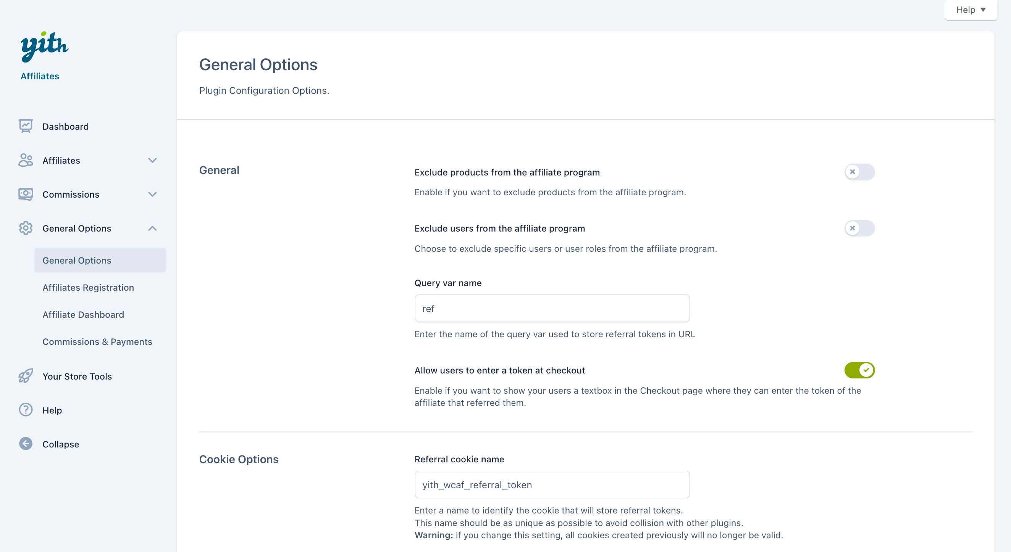Click the Commissions money icon
Screen dimensions: 1011x552
pyautogui.click(x=26, y=194)
